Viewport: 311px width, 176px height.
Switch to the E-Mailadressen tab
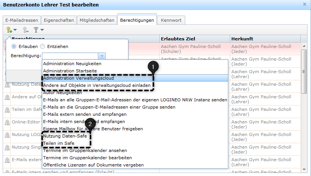click(x=22, y=20)
